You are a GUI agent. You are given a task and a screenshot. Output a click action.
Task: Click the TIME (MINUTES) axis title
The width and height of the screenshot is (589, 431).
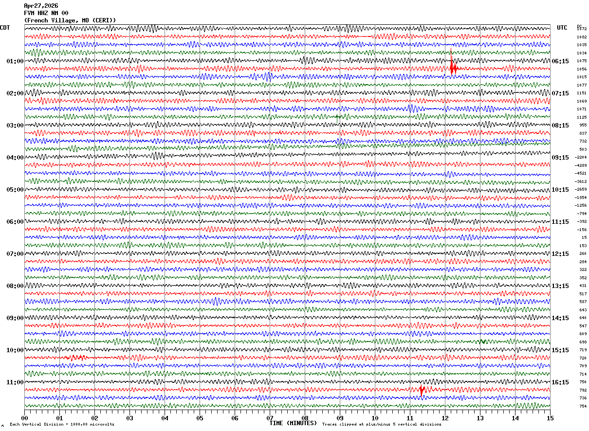[x=293, y=423]
